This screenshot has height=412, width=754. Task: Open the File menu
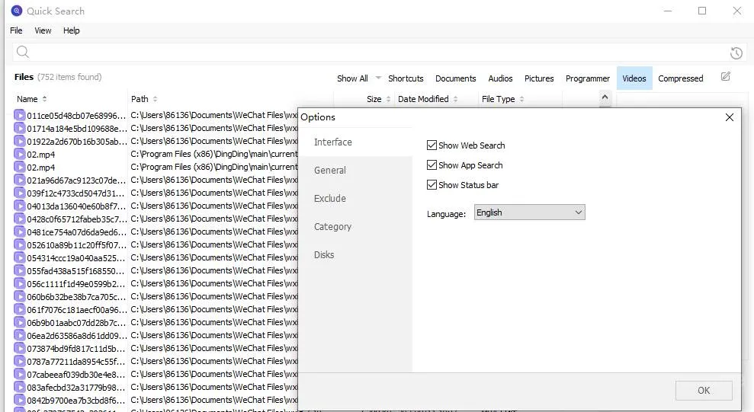click(16, 30)
